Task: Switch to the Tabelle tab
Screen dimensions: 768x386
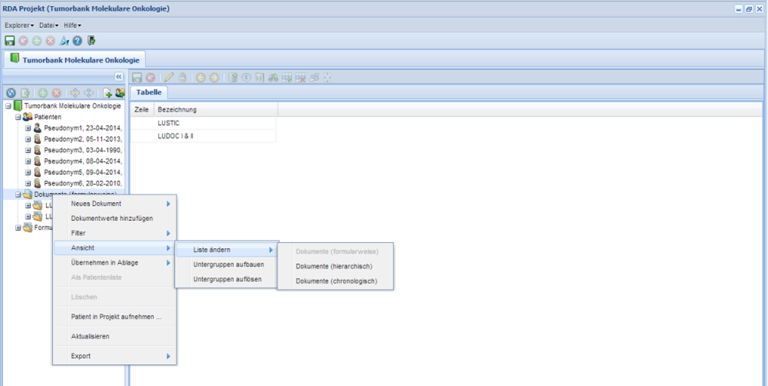Action: pyautogui.click(x=148, y=92)
